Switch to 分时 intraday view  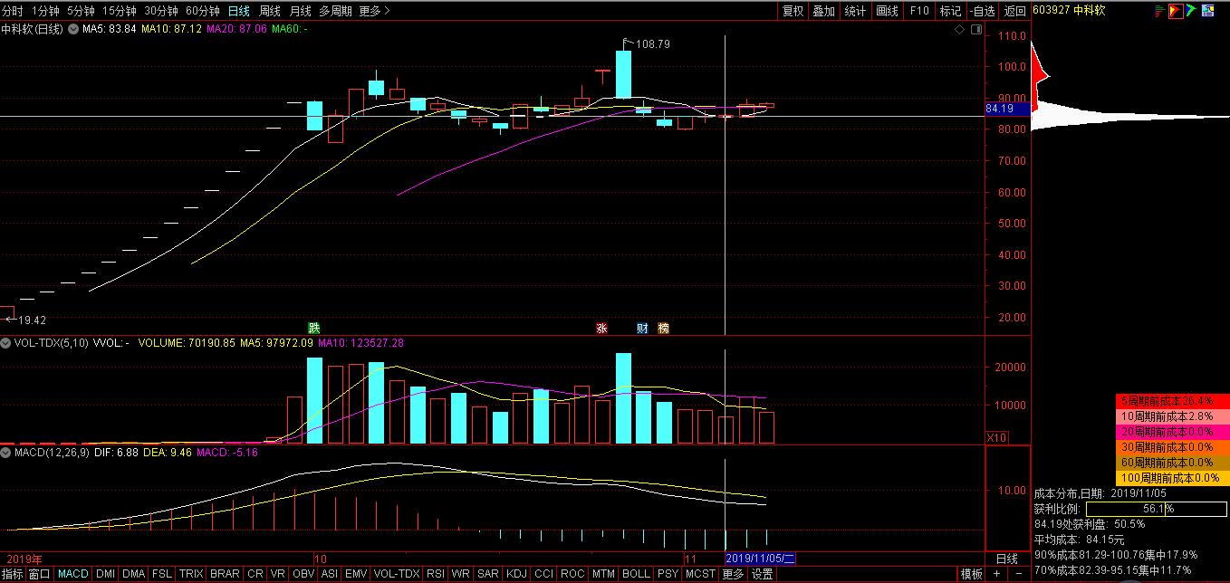pos(13,11)
